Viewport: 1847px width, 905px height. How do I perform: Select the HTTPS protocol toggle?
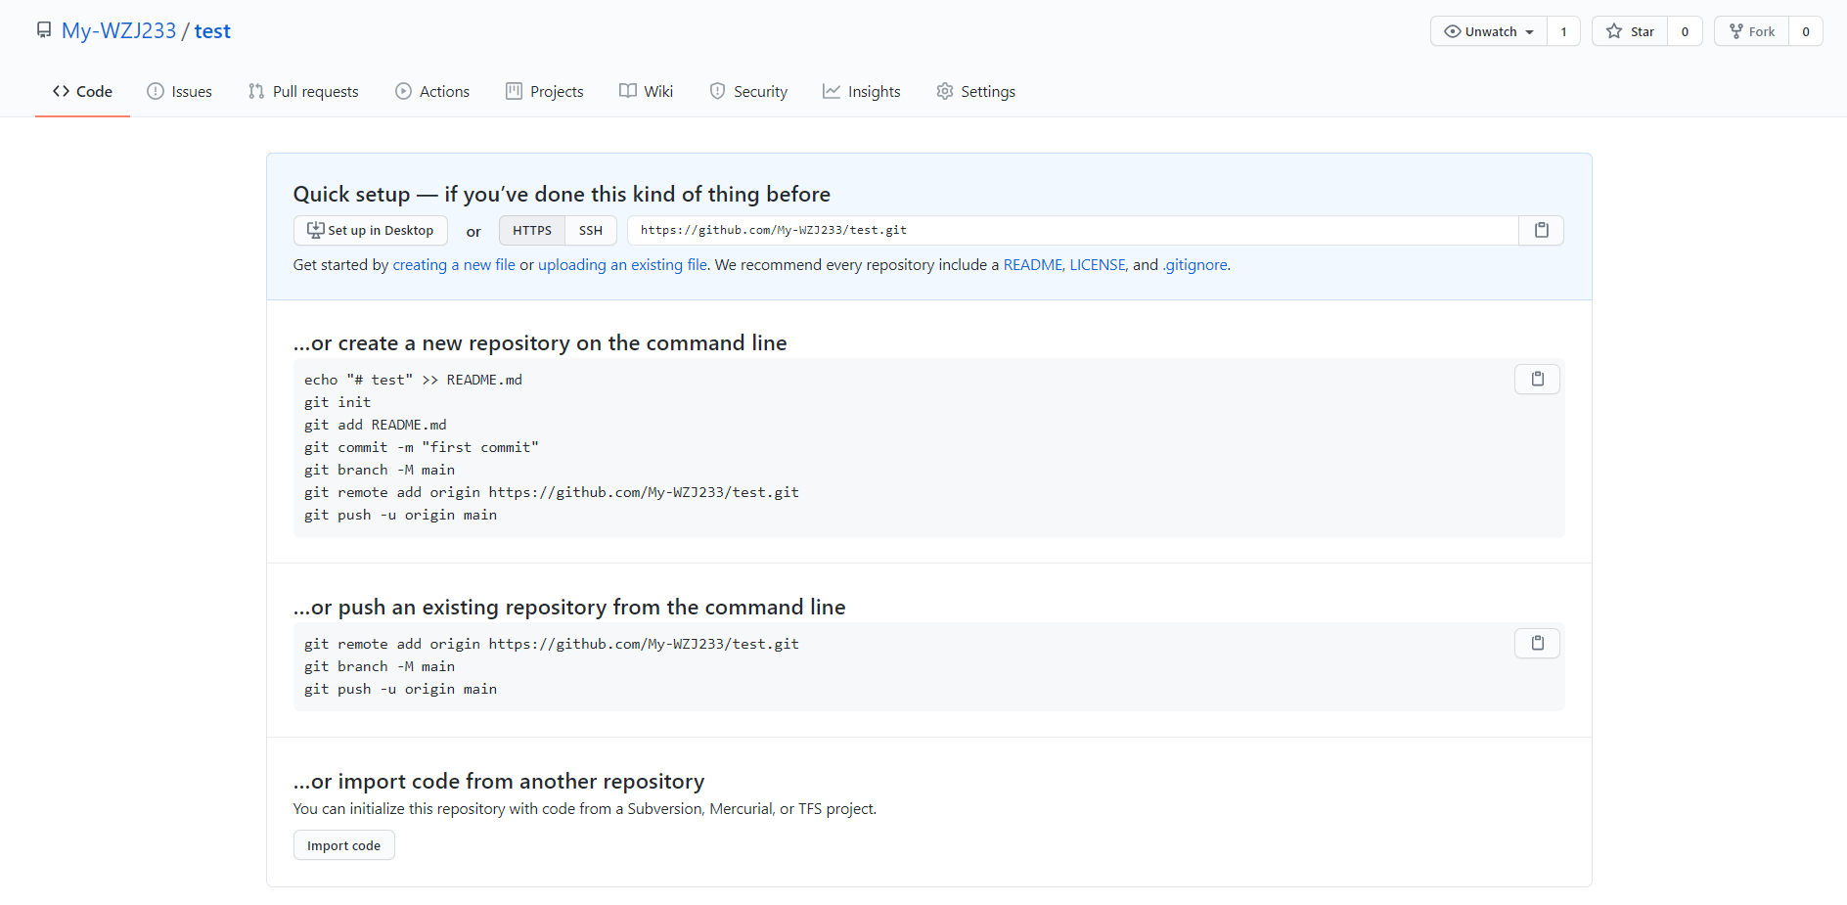click(532, 230)
